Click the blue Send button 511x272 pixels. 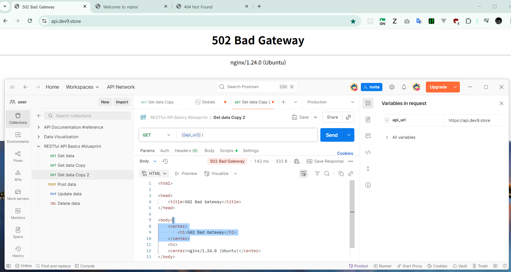tap(332, 135)
